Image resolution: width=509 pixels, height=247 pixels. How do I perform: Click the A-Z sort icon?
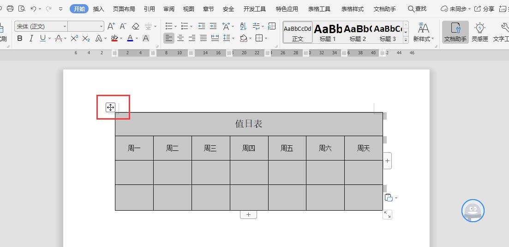click(x=243, y=26)
